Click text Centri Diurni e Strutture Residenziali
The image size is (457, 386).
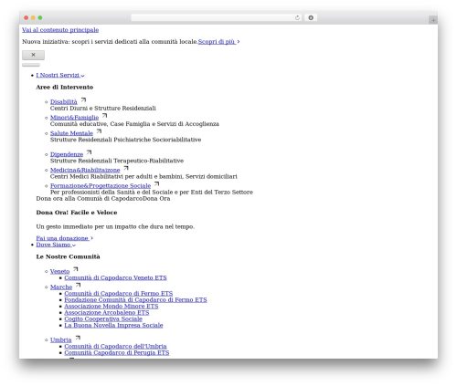103,109
